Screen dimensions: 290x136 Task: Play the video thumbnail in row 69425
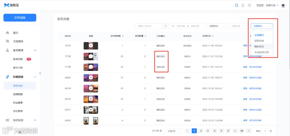pyautogui.click(x=91, y=78)
